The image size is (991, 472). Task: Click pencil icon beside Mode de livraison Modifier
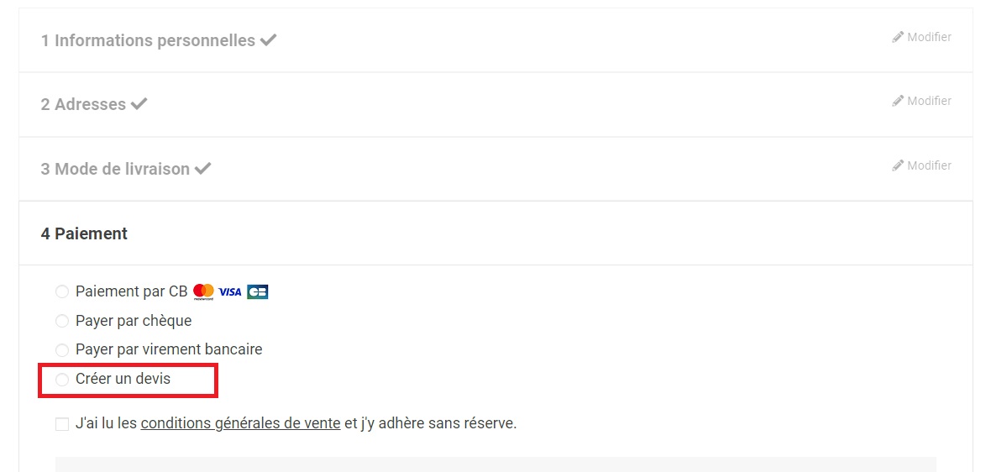(898, 165)
